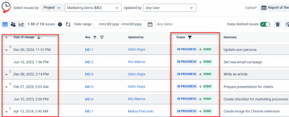Open the Marketing Demo [MD] project dropdown
Viewport: 289px width, 117px height.
(x=93, y=8)
